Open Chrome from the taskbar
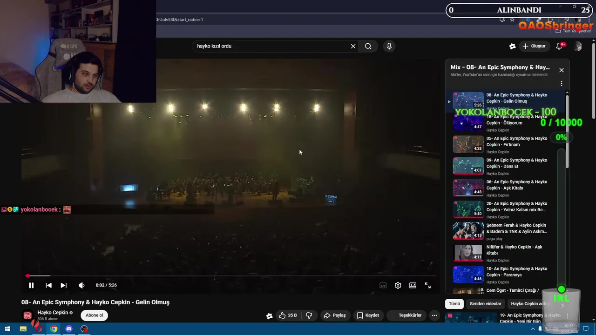This screenshot has height=335, width=596. [x=54, y=329]
